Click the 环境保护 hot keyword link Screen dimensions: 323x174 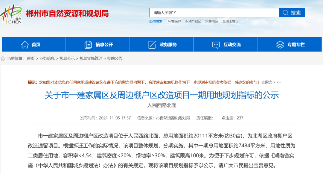174,21
